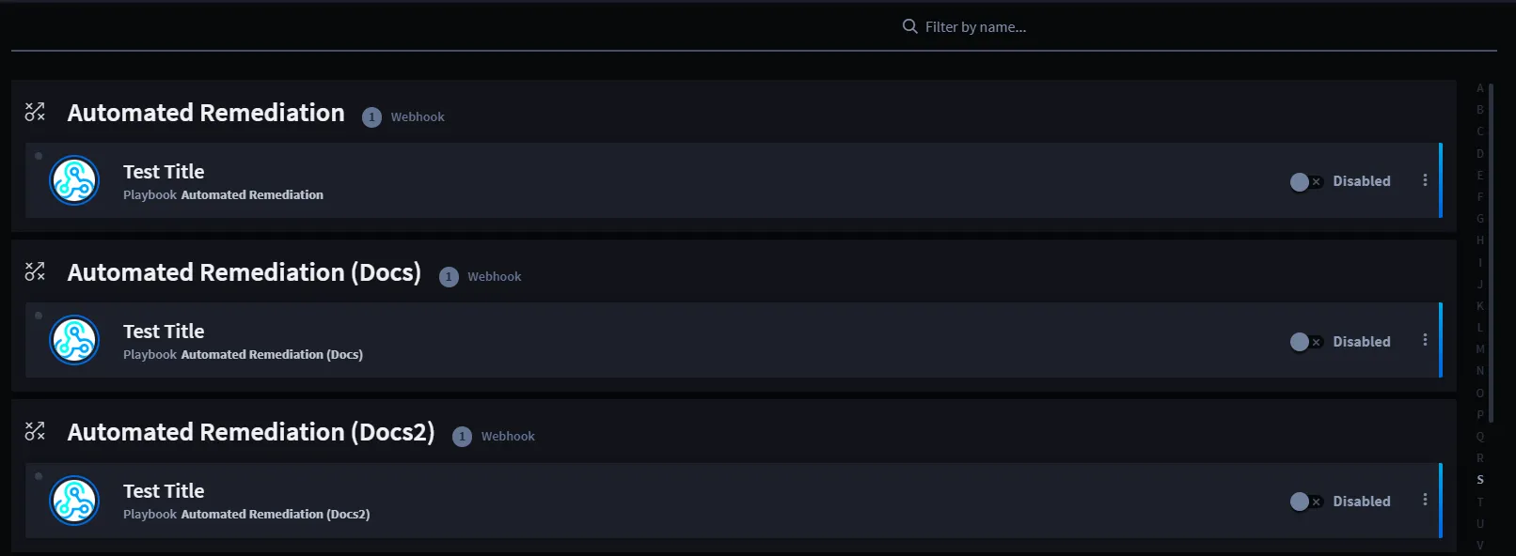Click the playbook icon beside Automated Remediation (Docs2)
The image size is (1516, 556).
[35, 431]
